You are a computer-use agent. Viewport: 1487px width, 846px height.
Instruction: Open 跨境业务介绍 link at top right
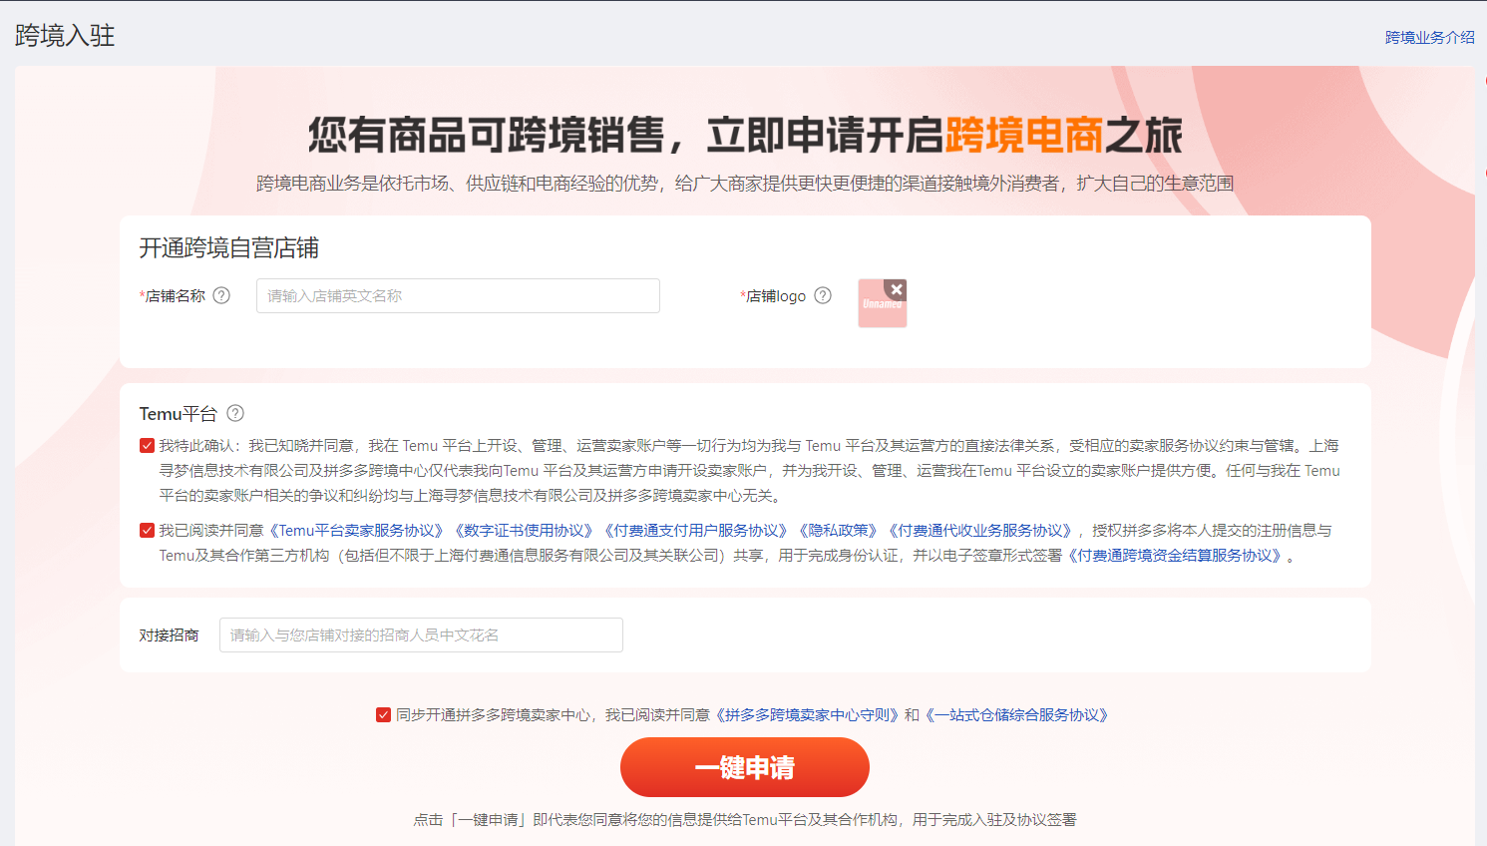(x=1429, y=37)
